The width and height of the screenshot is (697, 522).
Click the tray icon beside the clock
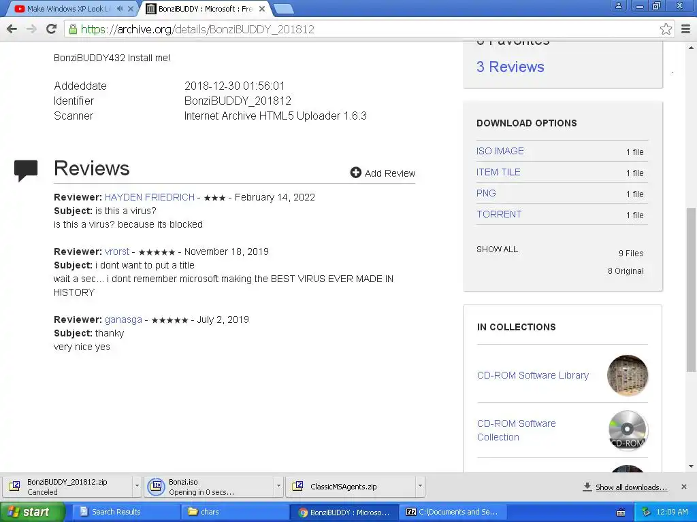coord(647,512)
